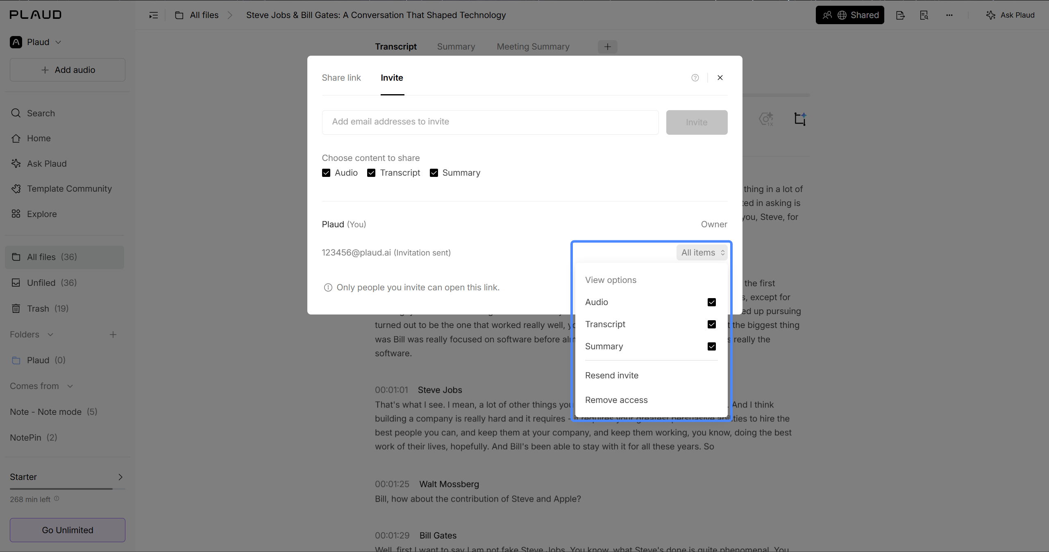Open Note - Note mode (5) filter

[x=54, y=412]
